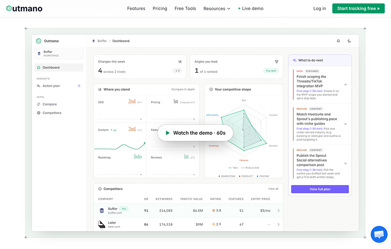Screen dimensions: 391x249
Task: Open the Live demo link
Action: [x=251, y=9]
